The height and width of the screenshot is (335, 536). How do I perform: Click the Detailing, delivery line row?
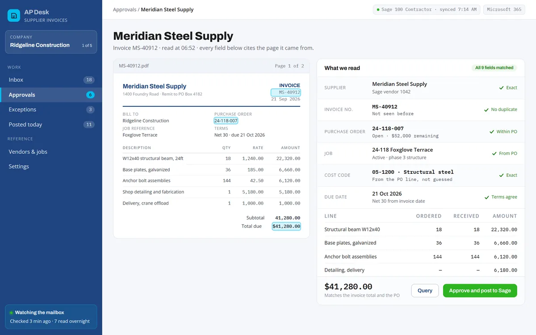pos(421,270)
